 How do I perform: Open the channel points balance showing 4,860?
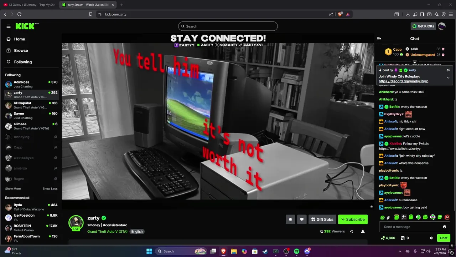tap(388, 238)
